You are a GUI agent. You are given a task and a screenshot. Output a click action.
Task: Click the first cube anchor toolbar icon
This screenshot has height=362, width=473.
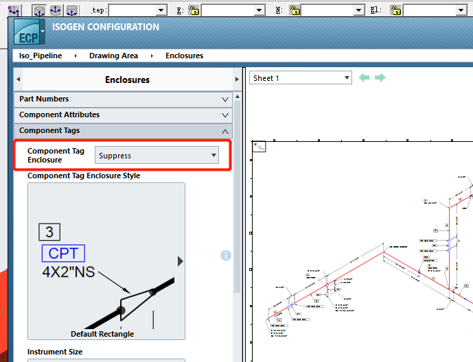pos(39,10)
